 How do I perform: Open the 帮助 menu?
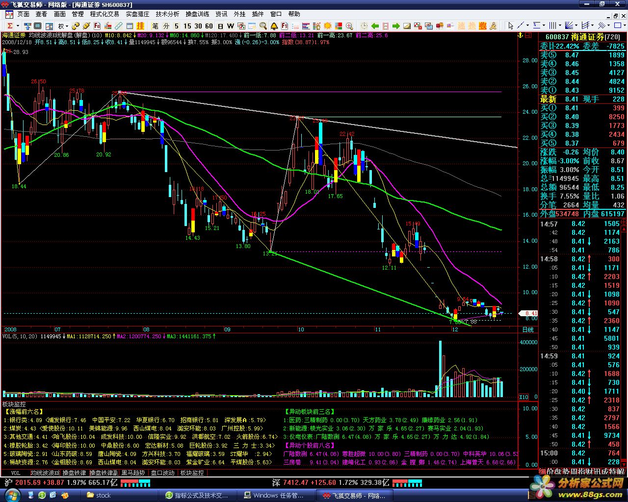tap(294, 14)
